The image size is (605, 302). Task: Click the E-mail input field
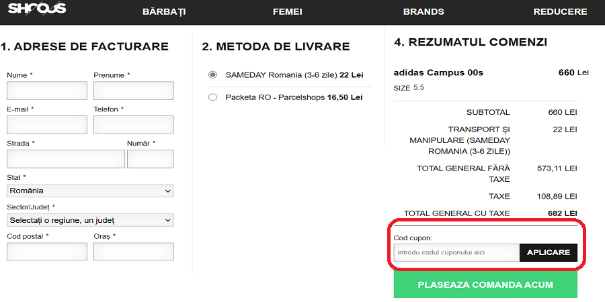[47, 125]
